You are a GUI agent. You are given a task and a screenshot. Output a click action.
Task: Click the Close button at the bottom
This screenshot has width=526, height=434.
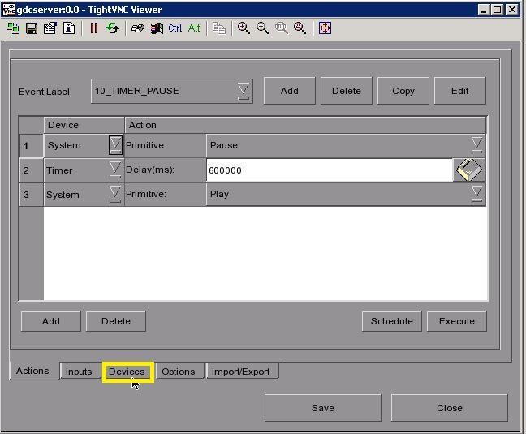(x=450, y=408)
